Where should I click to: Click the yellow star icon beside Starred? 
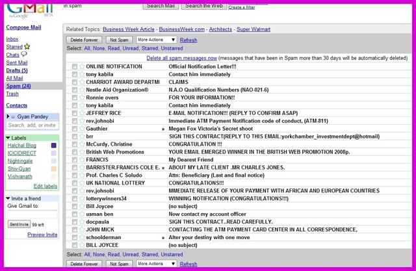[x=27, y=46]
